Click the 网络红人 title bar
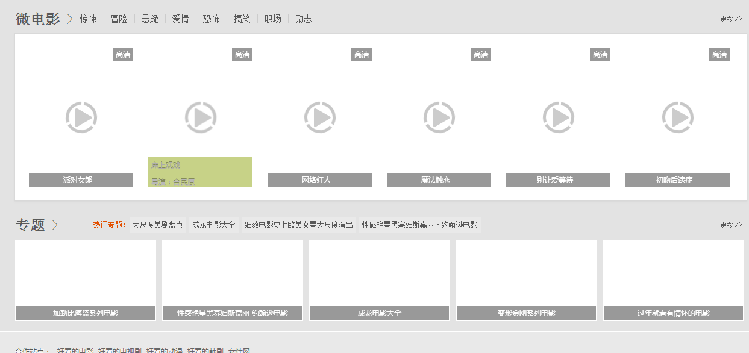749x353 pixels. pos(319,180)
